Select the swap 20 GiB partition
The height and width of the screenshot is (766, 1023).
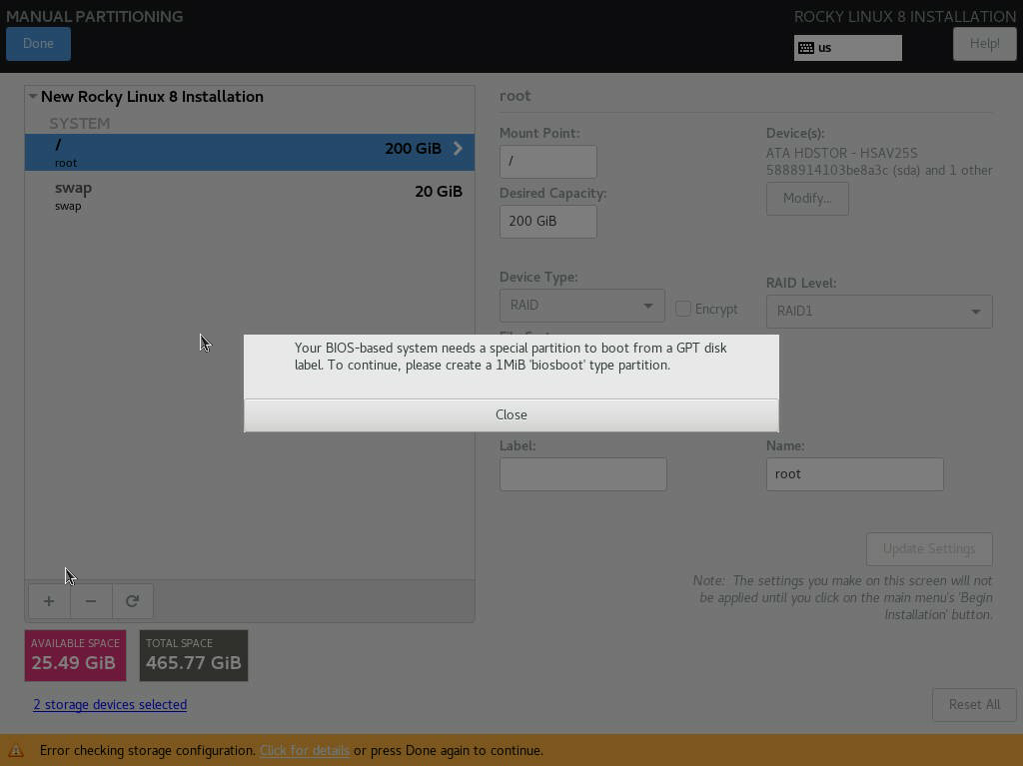coord(249,195)
